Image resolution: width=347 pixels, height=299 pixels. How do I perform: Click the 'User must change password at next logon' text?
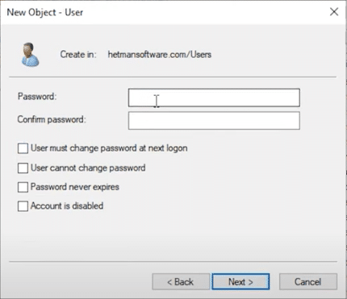[109, 148]
